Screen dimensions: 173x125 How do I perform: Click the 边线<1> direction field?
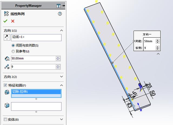(x=36, y=38)
